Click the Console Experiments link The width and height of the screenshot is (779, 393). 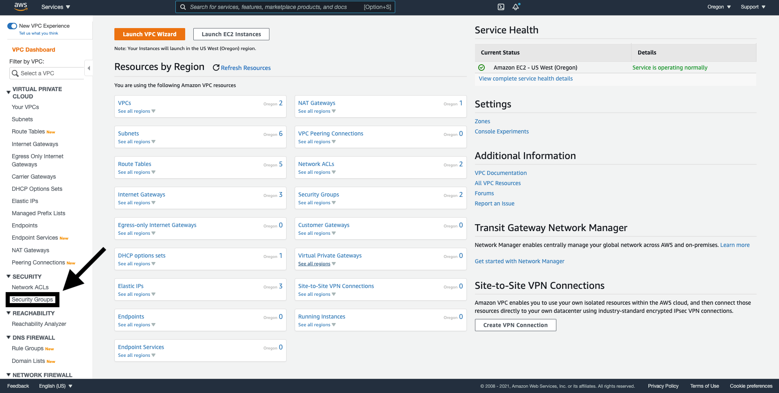(502, 131)
